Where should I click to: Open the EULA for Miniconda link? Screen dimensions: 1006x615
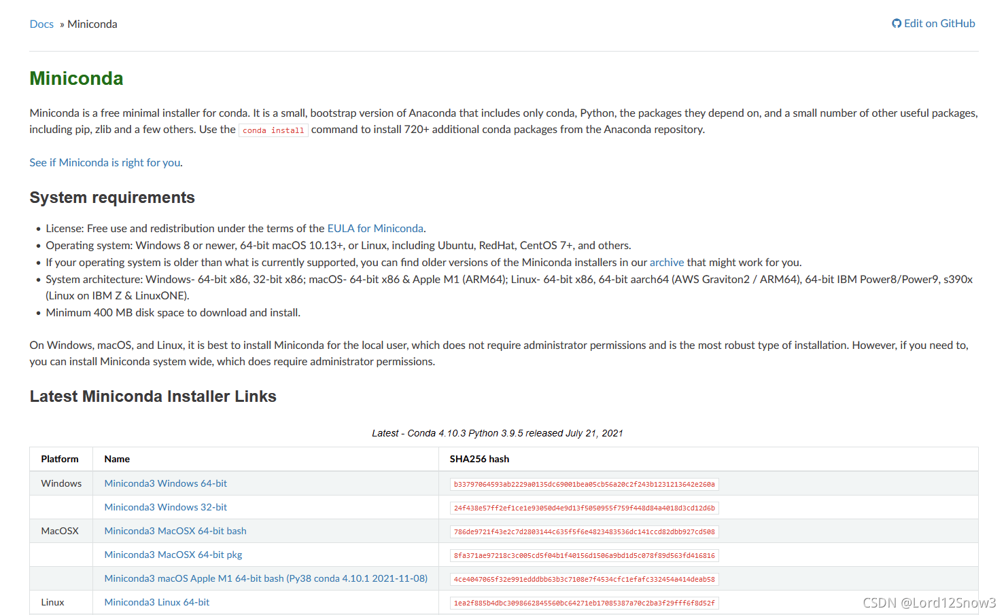pos(375,229)
